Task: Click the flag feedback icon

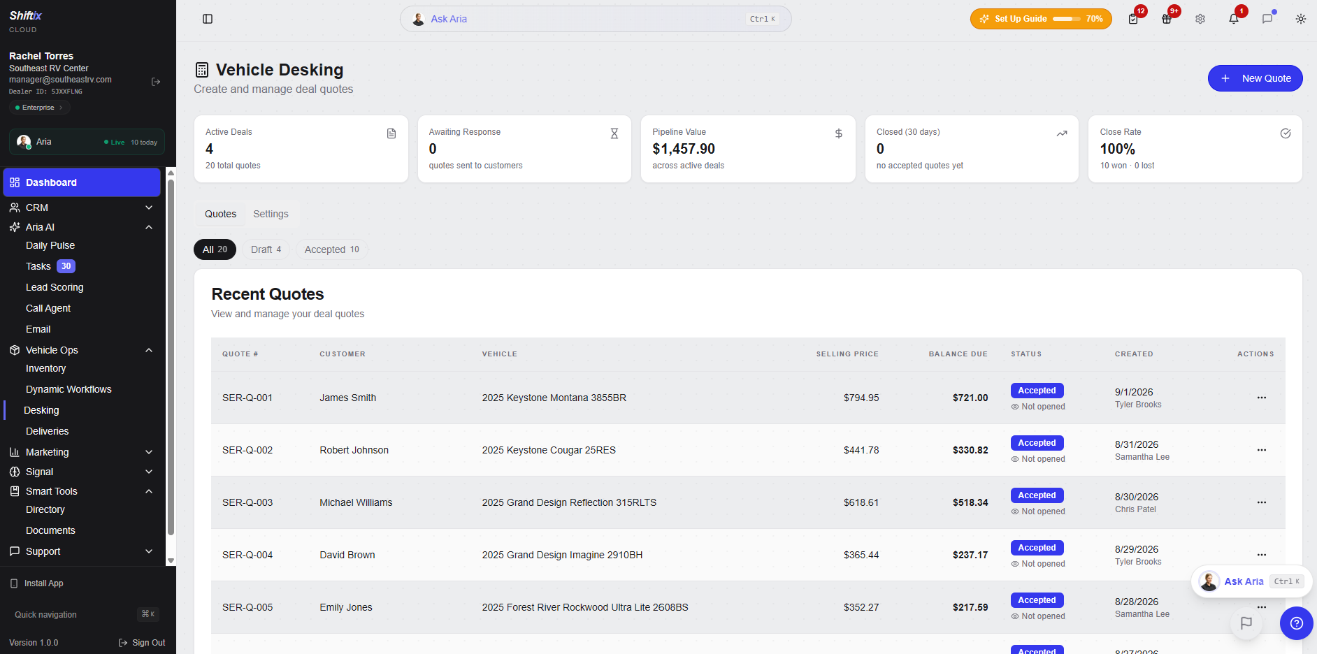Action: [x=1246, y=623]
